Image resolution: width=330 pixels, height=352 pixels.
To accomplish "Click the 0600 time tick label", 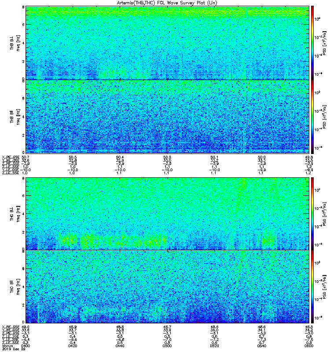I will (309, 346).
